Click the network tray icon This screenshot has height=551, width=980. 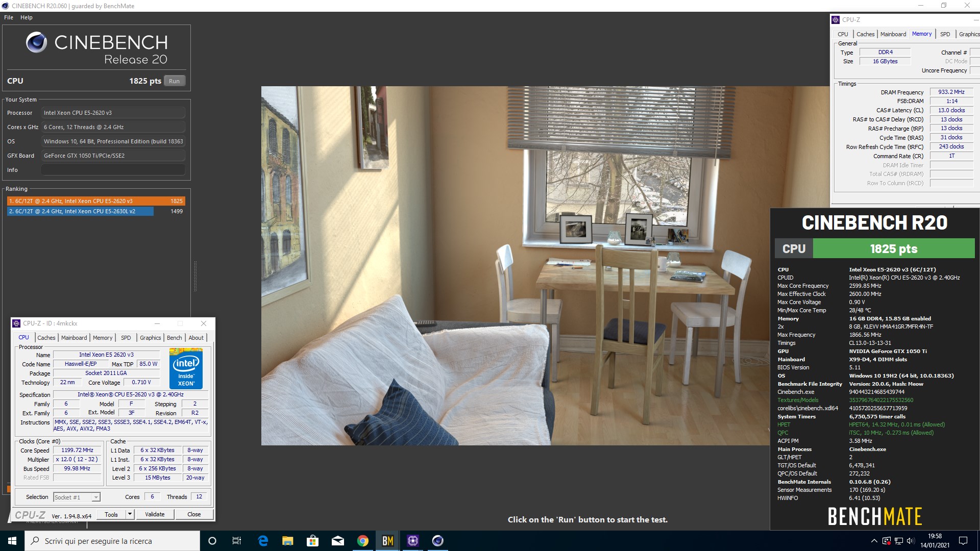tap(899, 541)
